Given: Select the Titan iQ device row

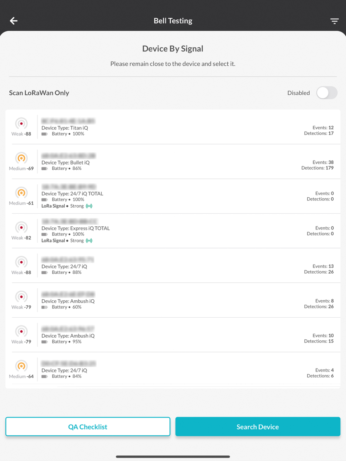Looking at the screenshot, I should pyautogui.click(x=173, y=127).
